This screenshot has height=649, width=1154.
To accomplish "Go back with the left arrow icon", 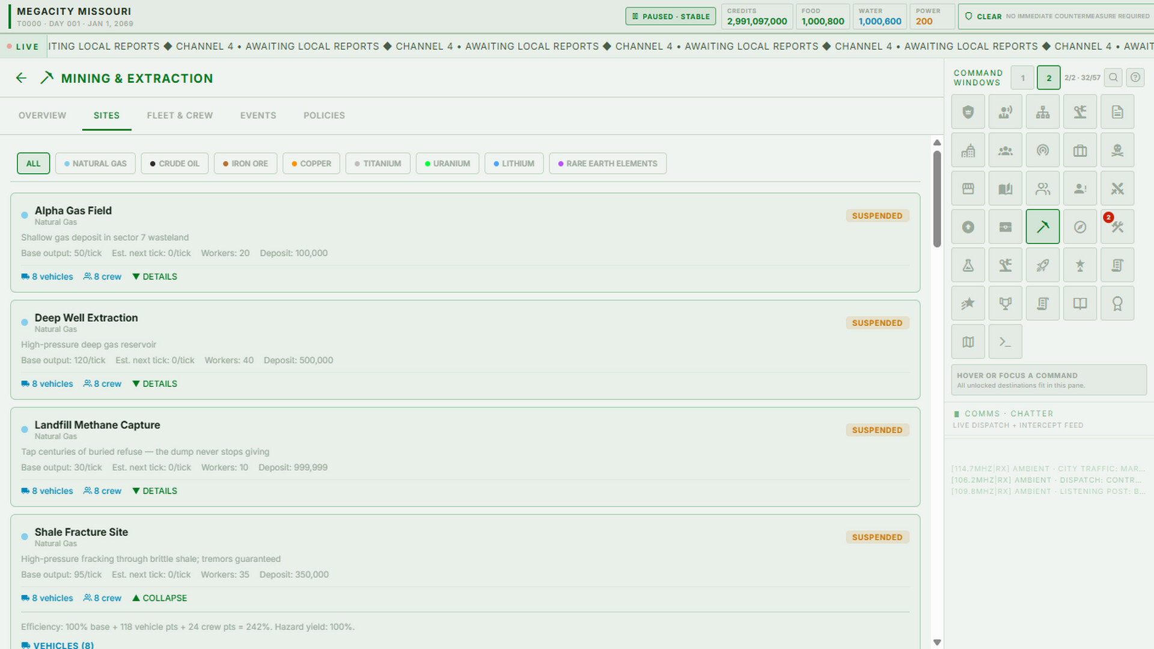I will 22,78.
